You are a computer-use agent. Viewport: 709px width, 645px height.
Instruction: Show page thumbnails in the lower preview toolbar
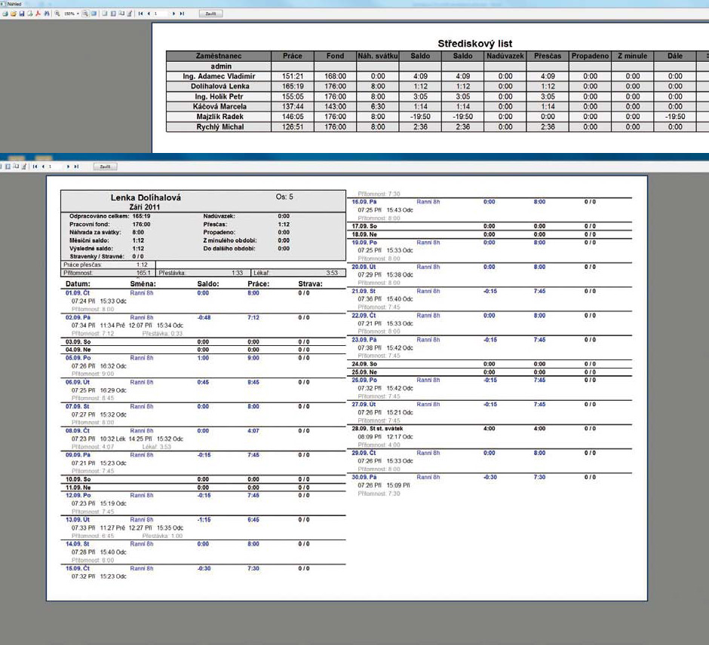click(x=8, y=167)
